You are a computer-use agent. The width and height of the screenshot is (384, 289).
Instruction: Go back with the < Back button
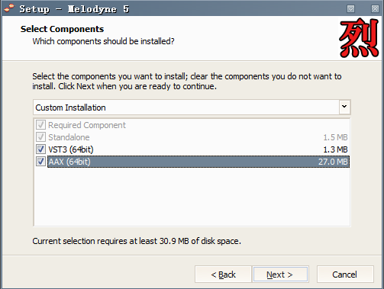click(x=223, y=275)
